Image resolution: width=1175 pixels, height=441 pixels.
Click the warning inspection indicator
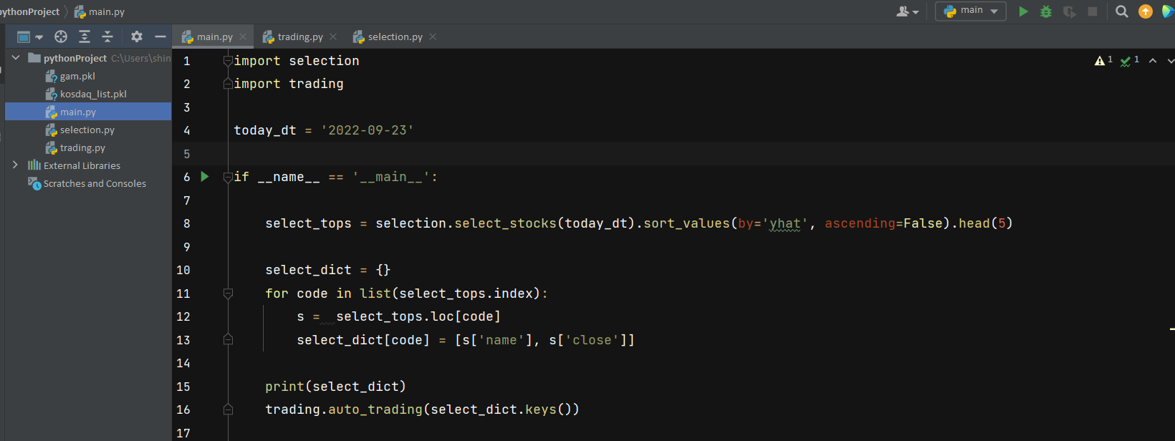tap(1103, 60)
